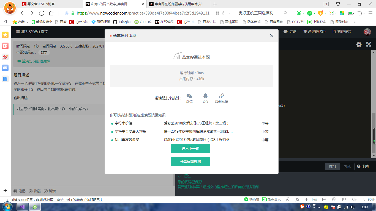376x211 pixels.
Task: Share the result via QQ
Action: coord(205,96)
